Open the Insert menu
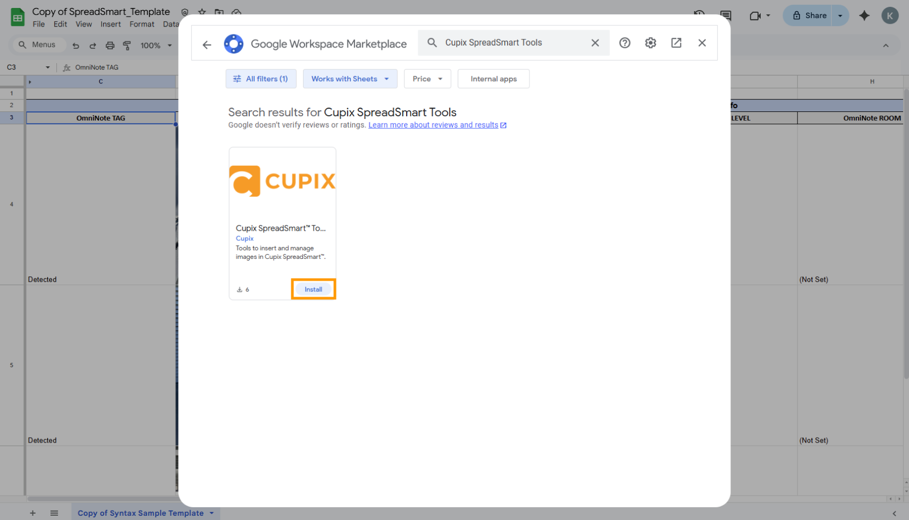This screenshot has height=520, width=909. (111, 24)
